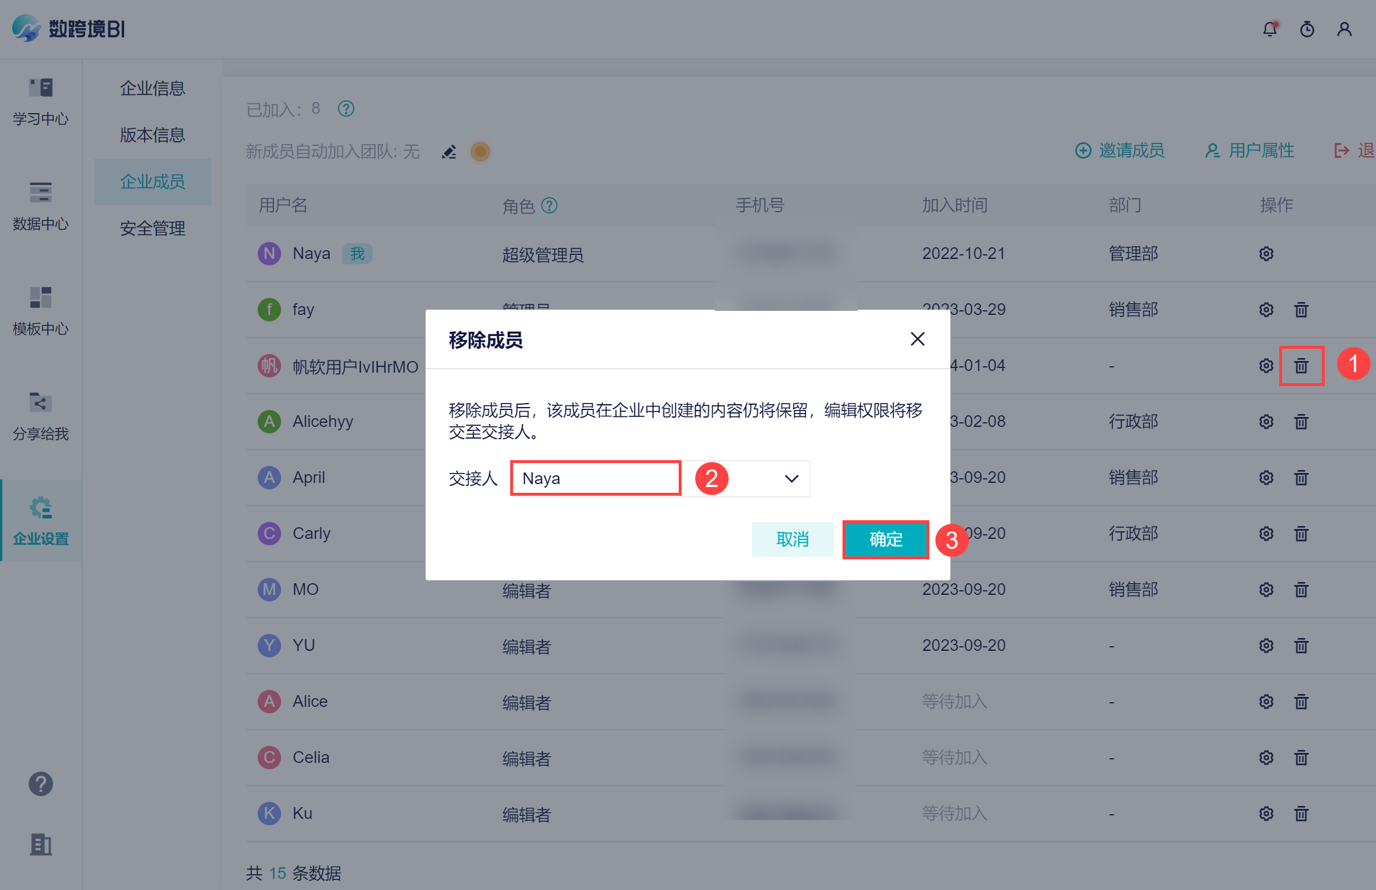This screenshot has height=890, width=1376.
Task: Open settings gear for Naya row
Action: [x=1266, y=254]
